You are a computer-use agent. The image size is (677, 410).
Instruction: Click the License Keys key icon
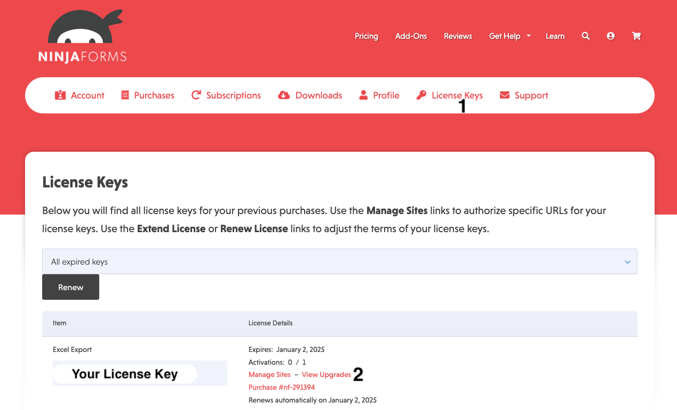pos(421,95)
